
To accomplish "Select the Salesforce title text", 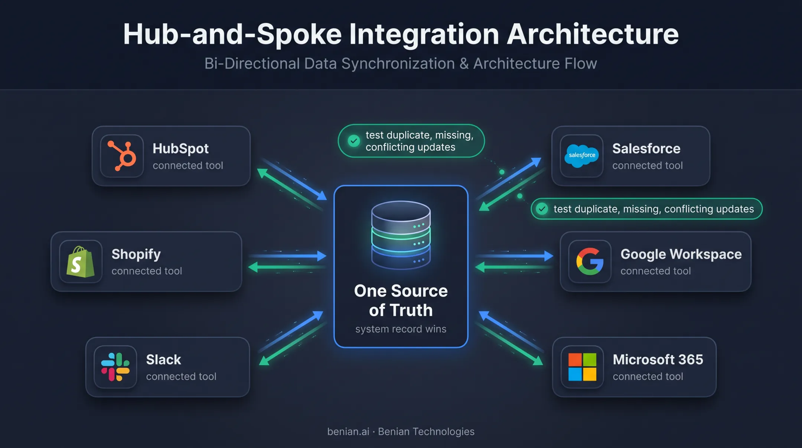I will coord(646,149).
